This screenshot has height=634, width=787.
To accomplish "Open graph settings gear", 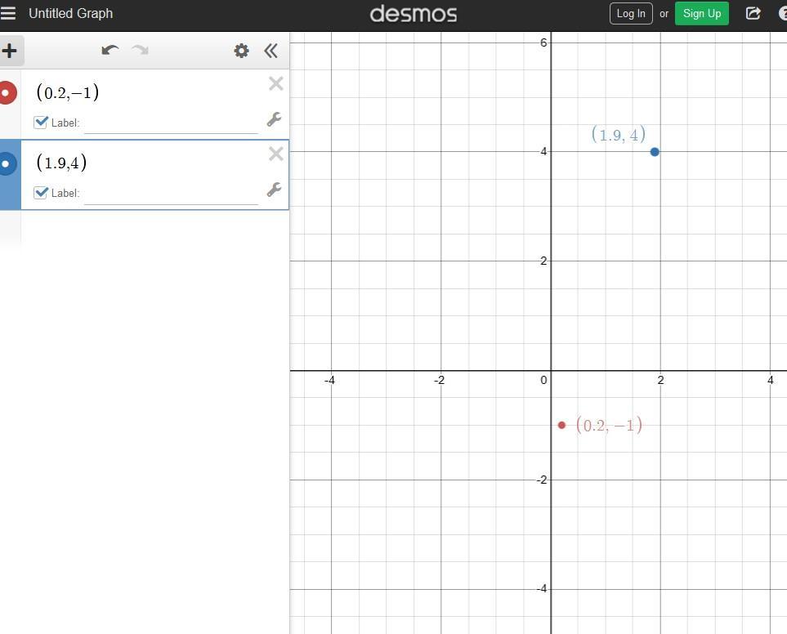I will pyautogui.click(x=241, y=51).
